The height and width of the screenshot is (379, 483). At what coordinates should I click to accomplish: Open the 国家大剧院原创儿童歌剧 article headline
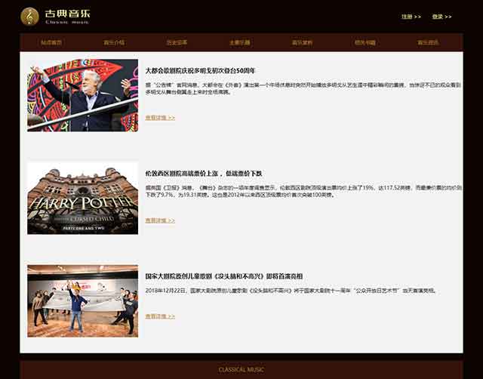point(223,276)
